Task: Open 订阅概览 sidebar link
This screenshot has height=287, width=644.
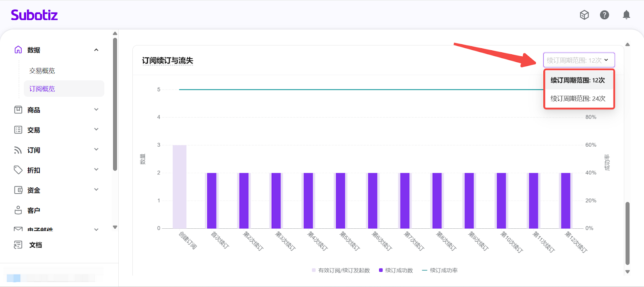Action: (x=42, y=89)
